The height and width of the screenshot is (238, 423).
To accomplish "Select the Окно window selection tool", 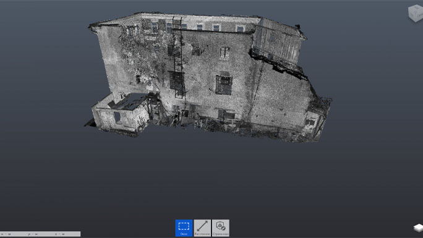I will click(184, 227).
